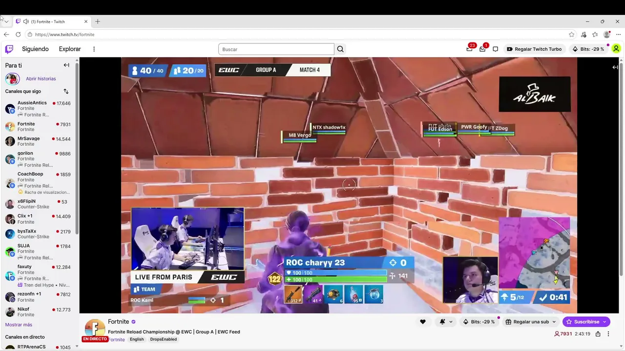Expand chat panel arrow beside the player
The image size is (625, 351).
615,67
